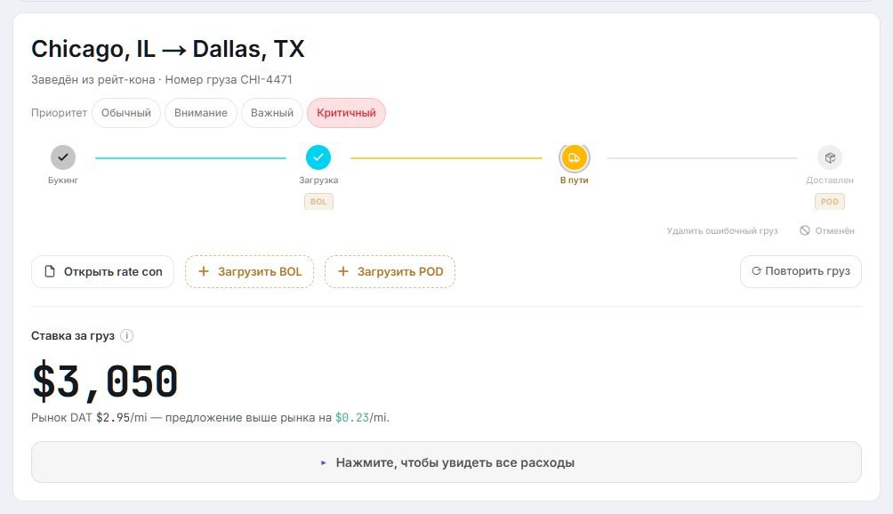
Task: Click the load number CHI-4471 text
Action: coord(266,80)
